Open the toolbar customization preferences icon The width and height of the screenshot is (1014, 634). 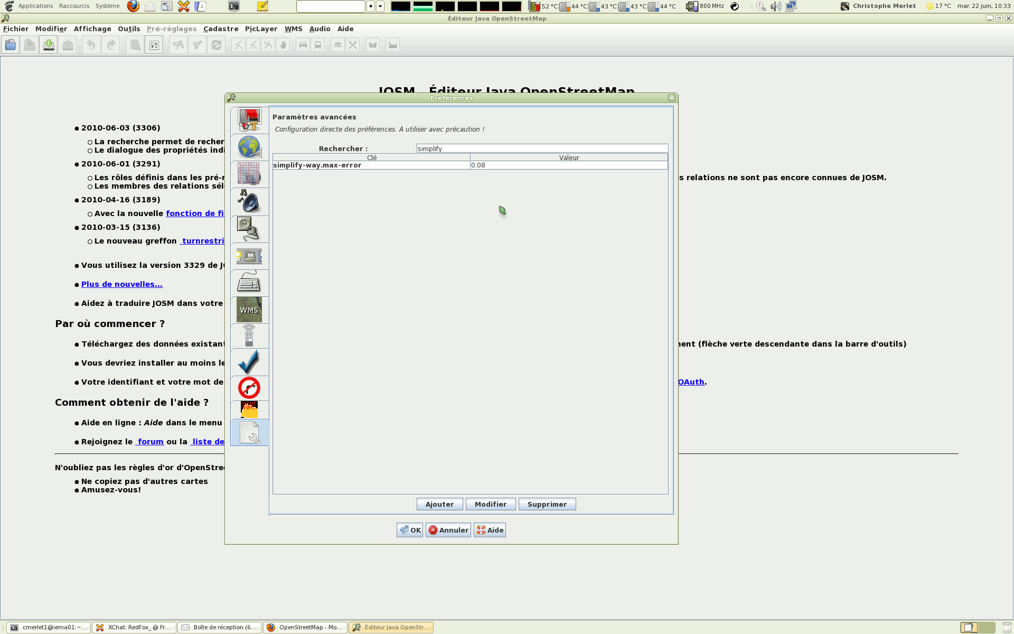tap(249, 256)
